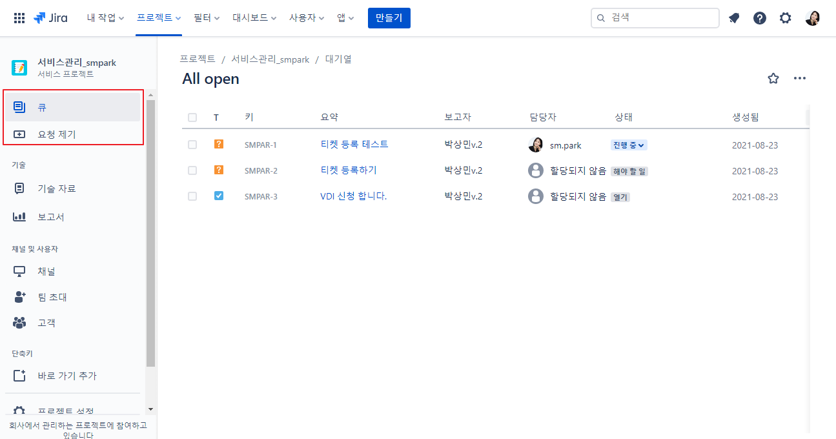Viewport: 836px width, 439px height.
Task: Click the 열기 status badge
Action: pyautogui.click(x=620, y=197)
